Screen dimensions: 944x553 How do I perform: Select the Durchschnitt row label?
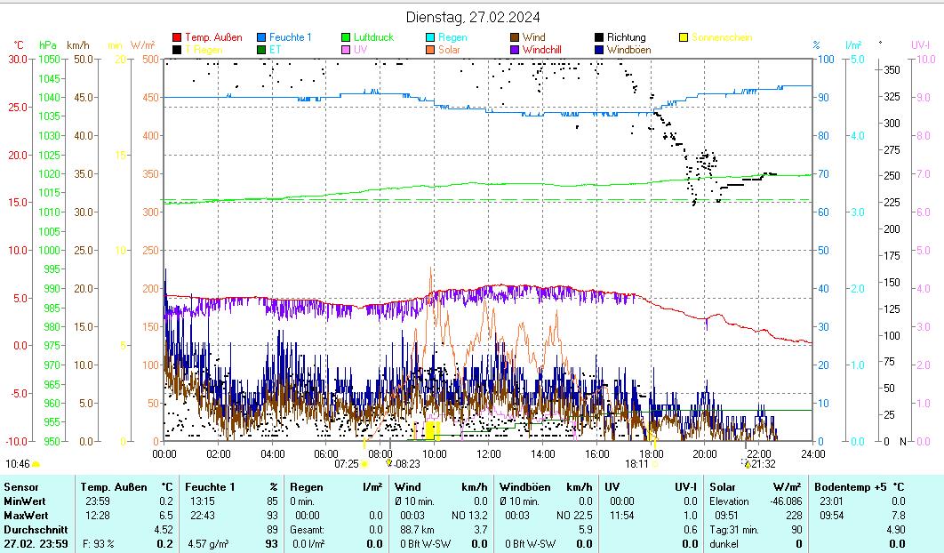32,530
